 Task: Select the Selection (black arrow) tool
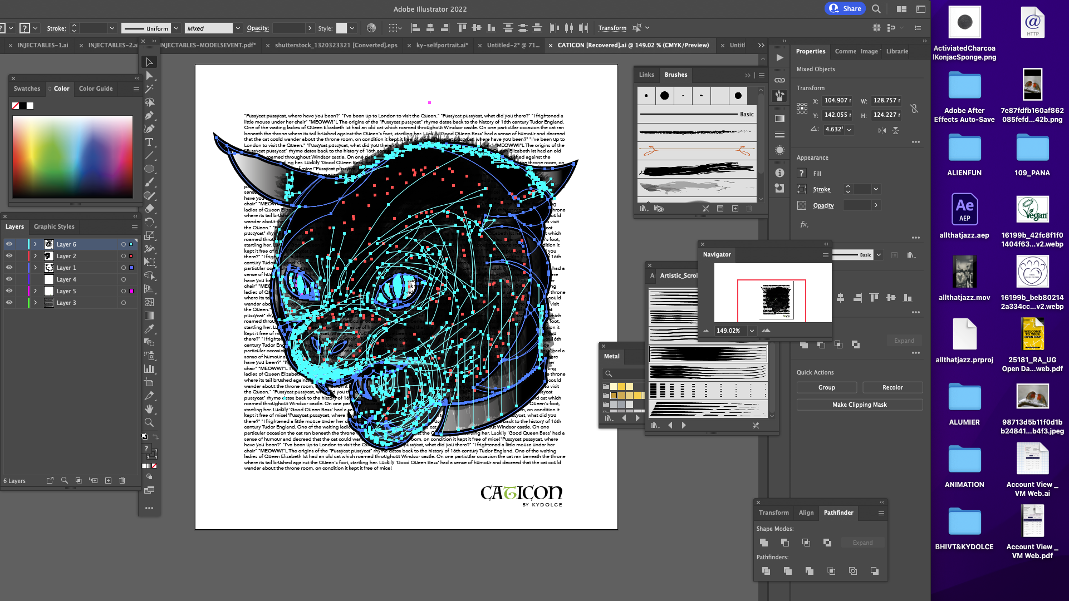[x=149, y=62]
